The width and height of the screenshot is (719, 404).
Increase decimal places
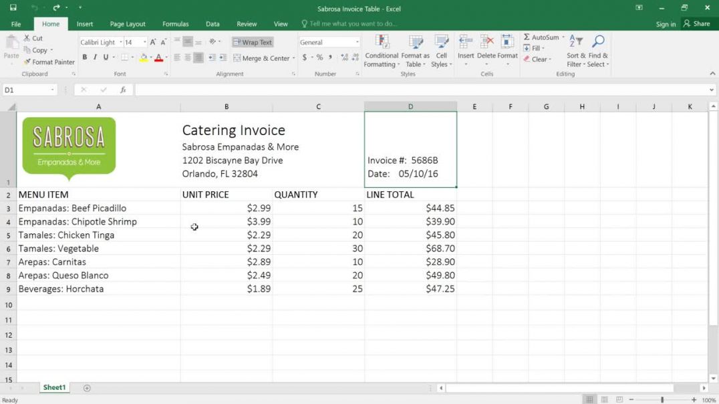(x=344, y=58)
